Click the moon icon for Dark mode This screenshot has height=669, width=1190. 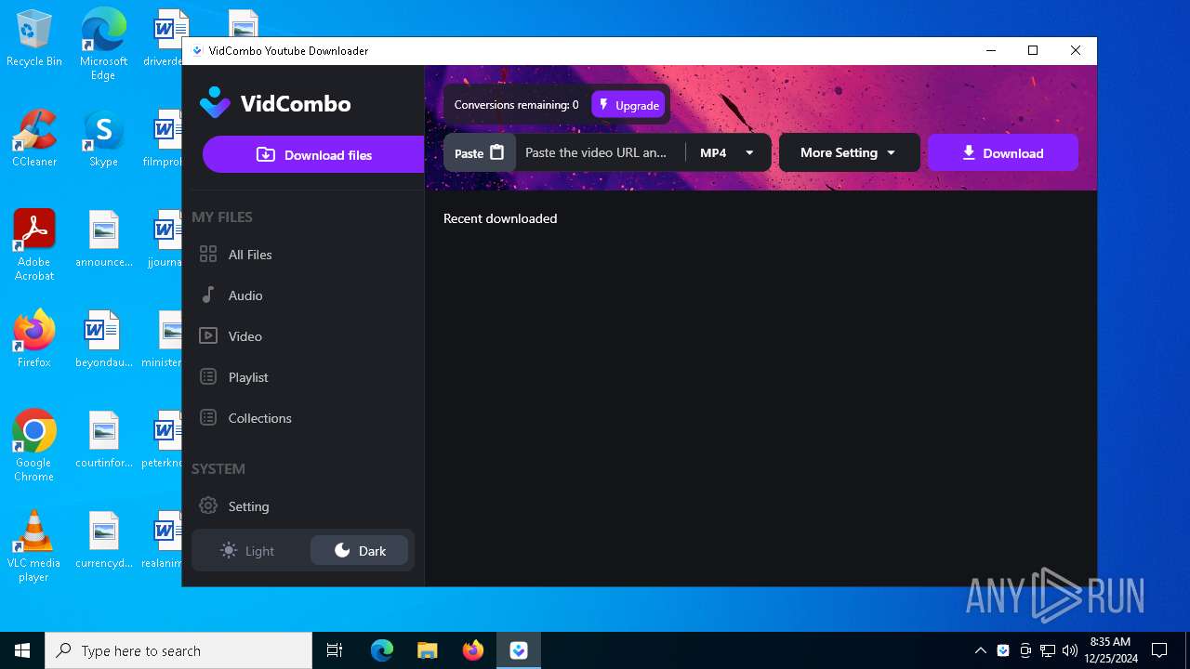click(342, 550)
